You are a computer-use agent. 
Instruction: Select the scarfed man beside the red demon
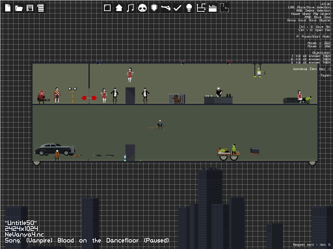tap(57, 95)
